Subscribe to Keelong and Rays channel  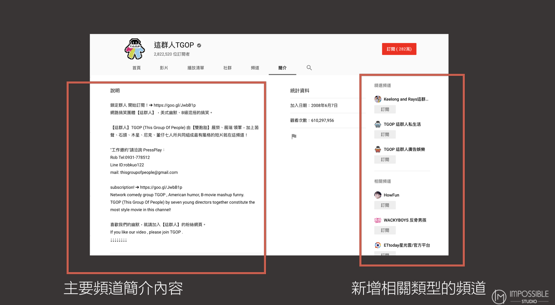385,110
